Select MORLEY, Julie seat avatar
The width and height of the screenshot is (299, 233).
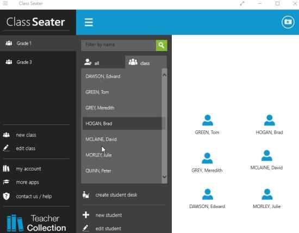tap(267, 194)
